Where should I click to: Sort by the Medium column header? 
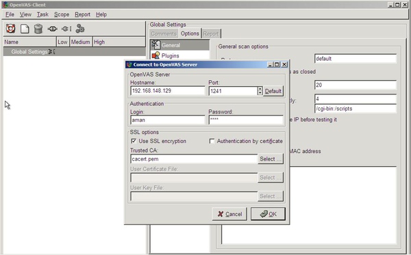click(81, 42)
